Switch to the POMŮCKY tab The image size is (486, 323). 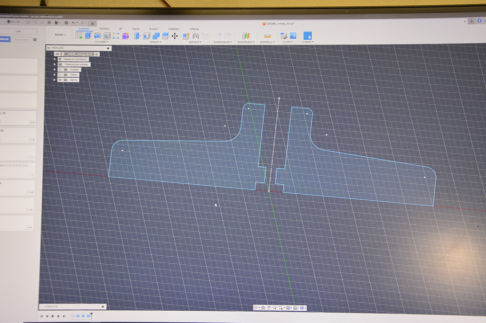(174, 29)
